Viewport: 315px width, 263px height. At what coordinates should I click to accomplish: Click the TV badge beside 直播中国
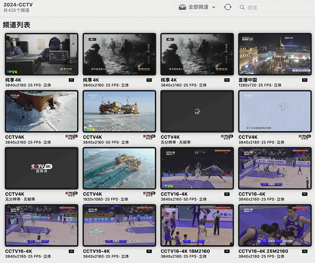305,80
